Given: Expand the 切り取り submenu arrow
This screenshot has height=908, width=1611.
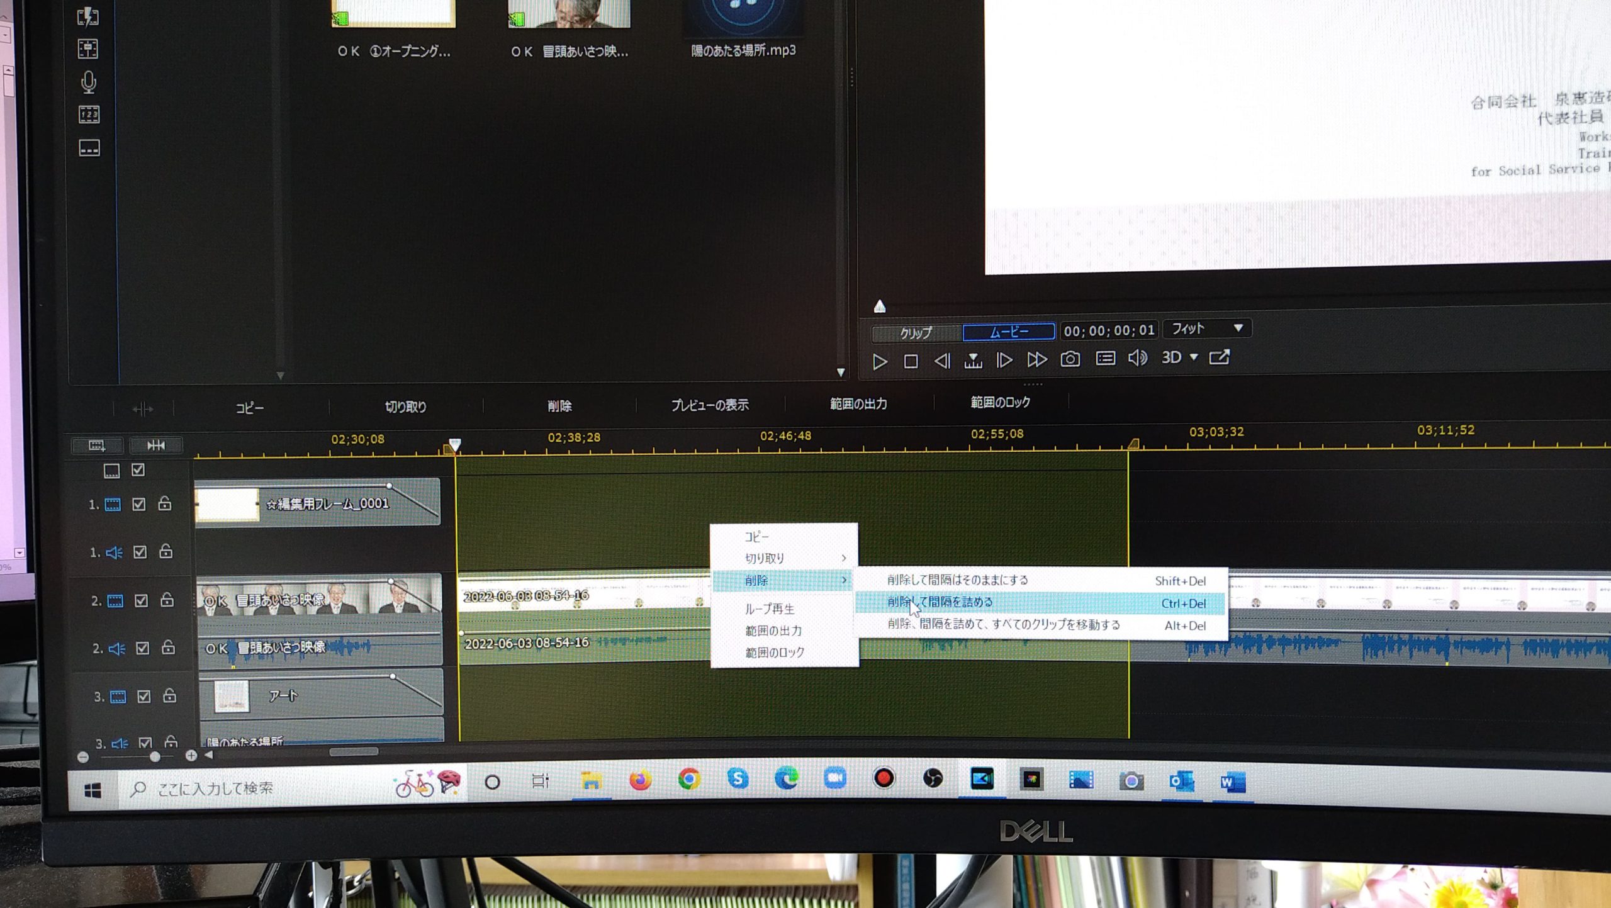Looking at the screenshot, I should pyautogui.click(x=844, y=558).
